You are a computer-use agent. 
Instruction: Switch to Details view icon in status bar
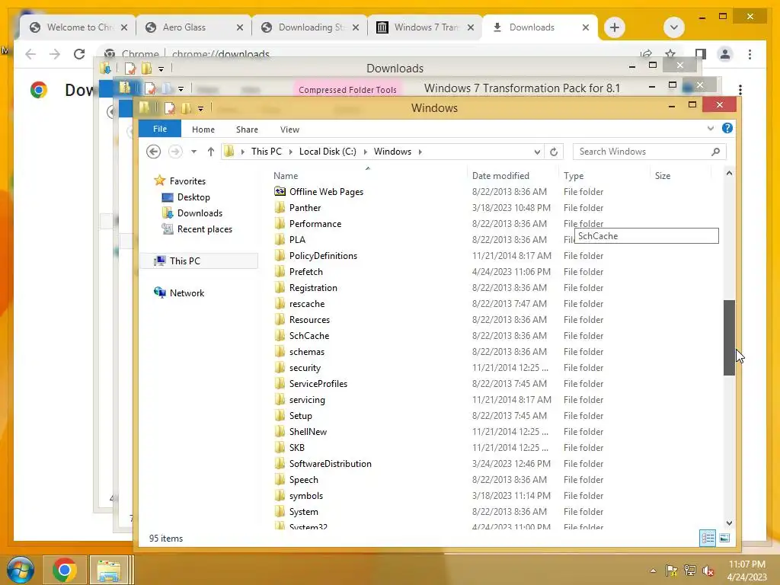(x=708, y=538)
